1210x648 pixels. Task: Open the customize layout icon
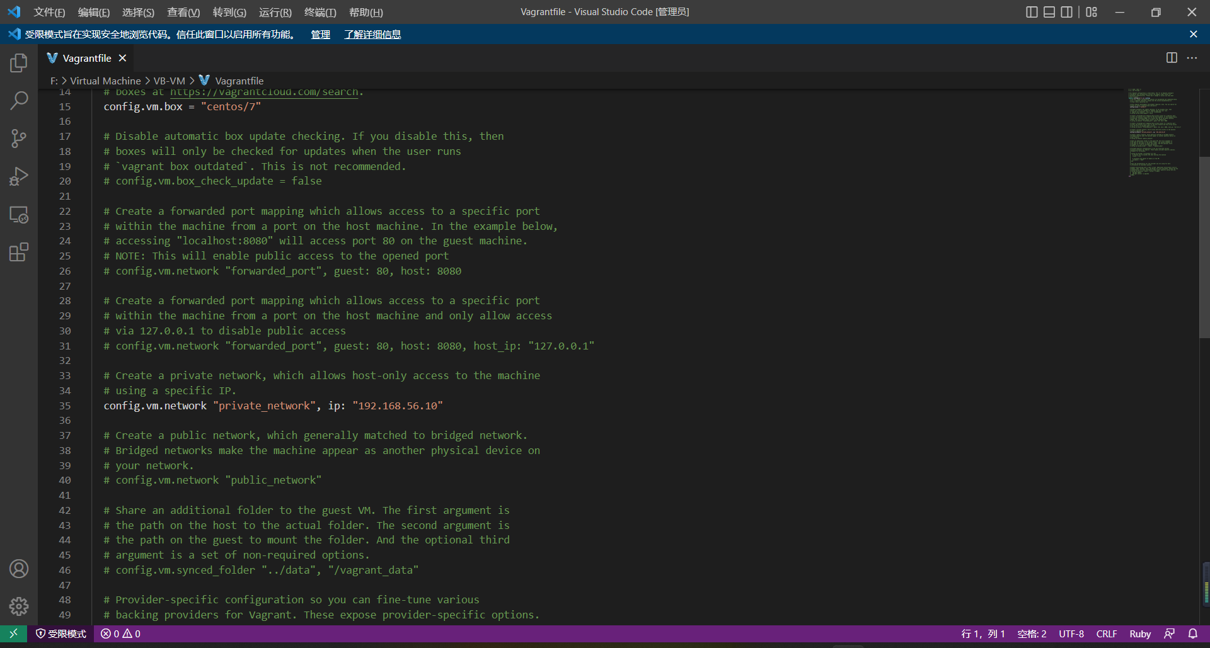tap(1092, 12)
